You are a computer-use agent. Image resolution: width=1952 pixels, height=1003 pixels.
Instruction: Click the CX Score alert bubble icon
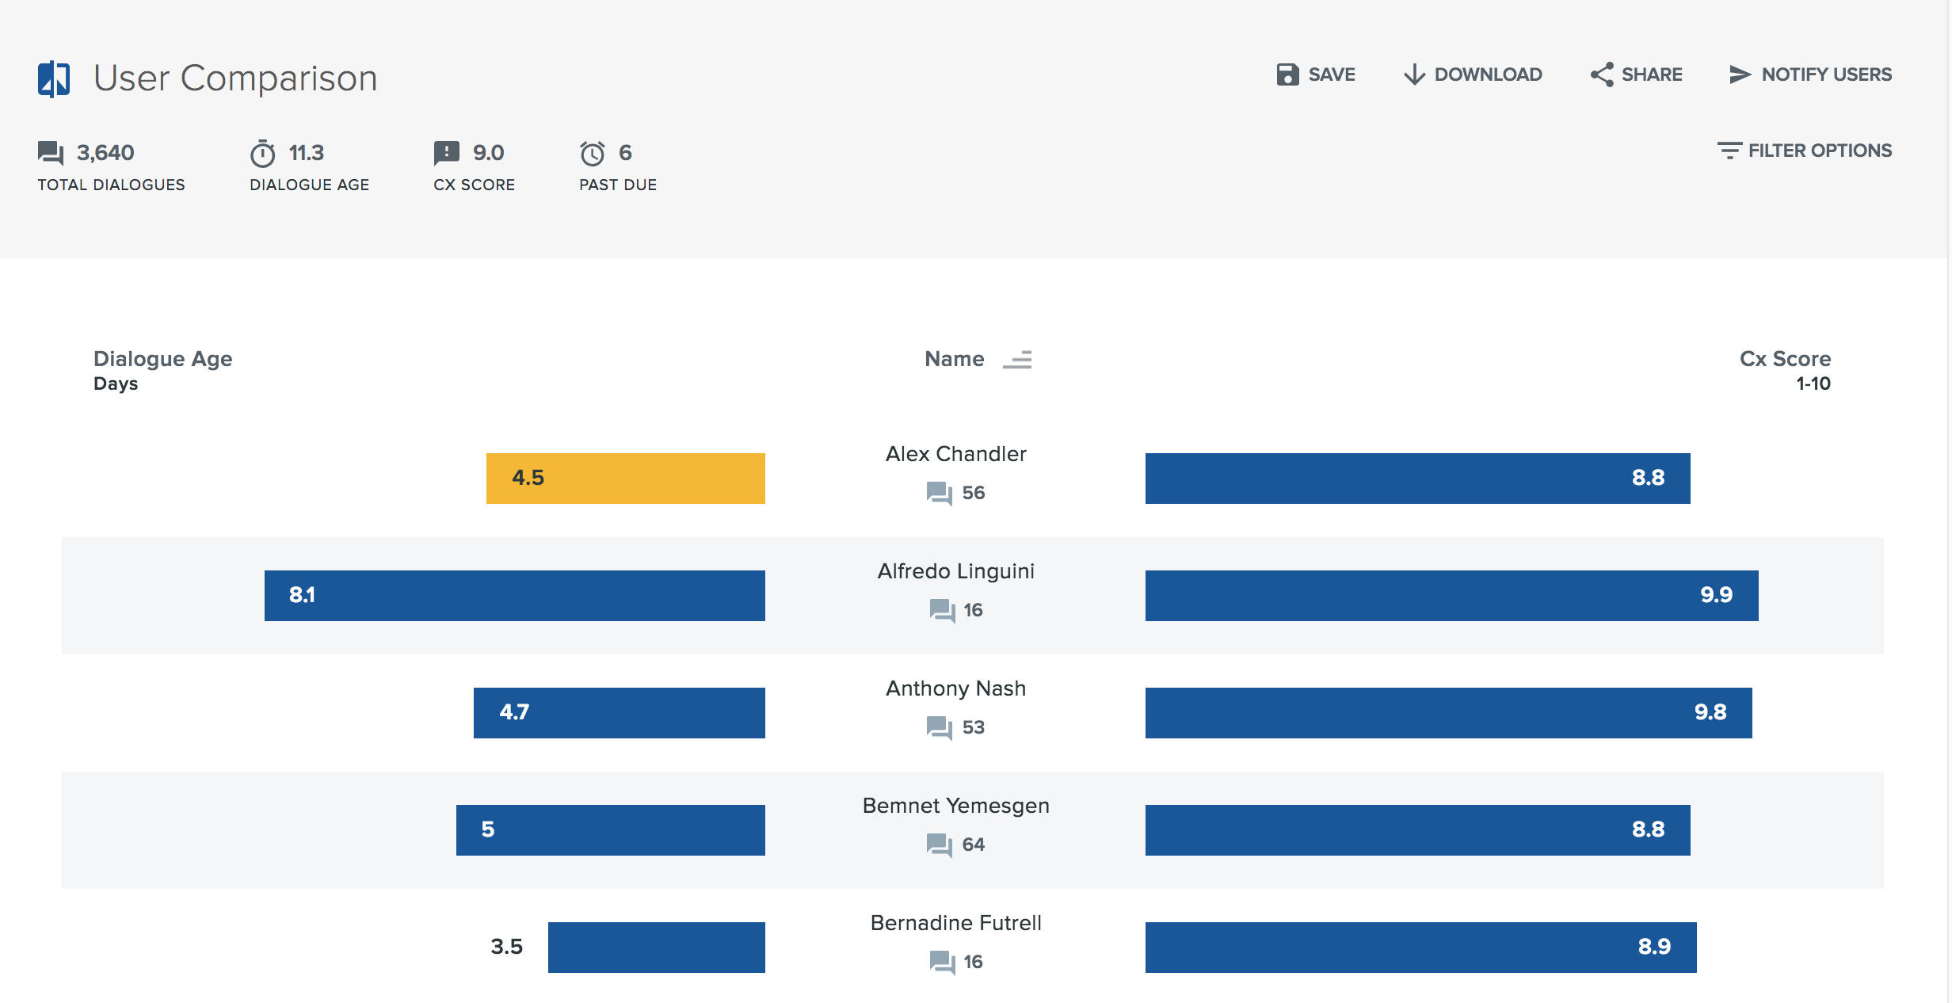point(446,152)
